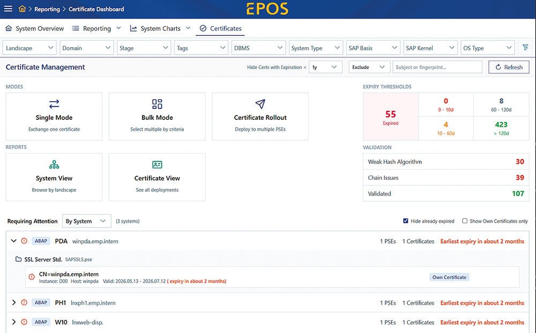This screenshot has height=333, width=536.
Task: Click the home icon in breadcrumb
Action: point(22,9)
